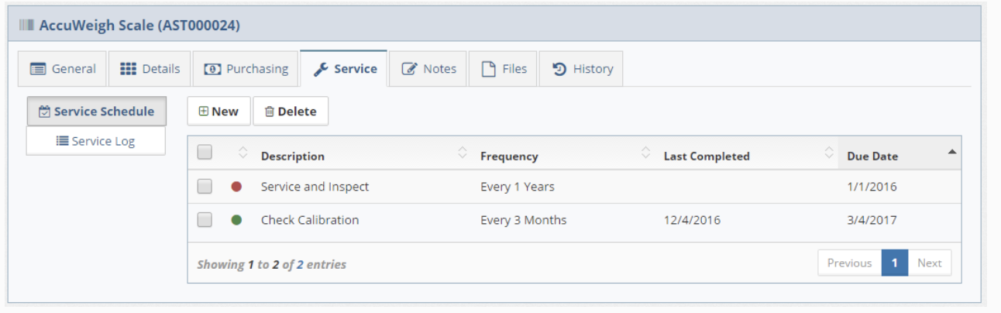
Task: Click the Details tab grid icon
Action: pyautogui.click(x=129, y=69)
